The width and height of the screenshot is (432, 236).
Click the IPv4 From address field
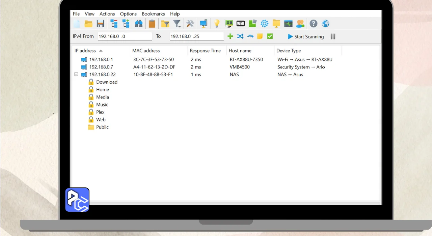(x=125, y=36)
